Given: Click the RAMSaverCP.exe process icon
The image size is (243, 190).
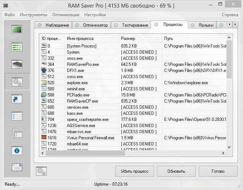Looking at the screenshot, I should click(44, 101).
